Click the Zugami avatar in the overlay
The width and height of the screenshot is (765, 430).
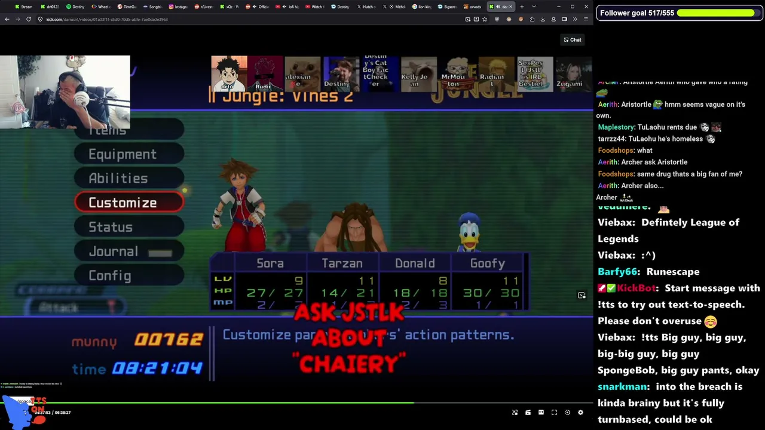(x=574, y=73)
